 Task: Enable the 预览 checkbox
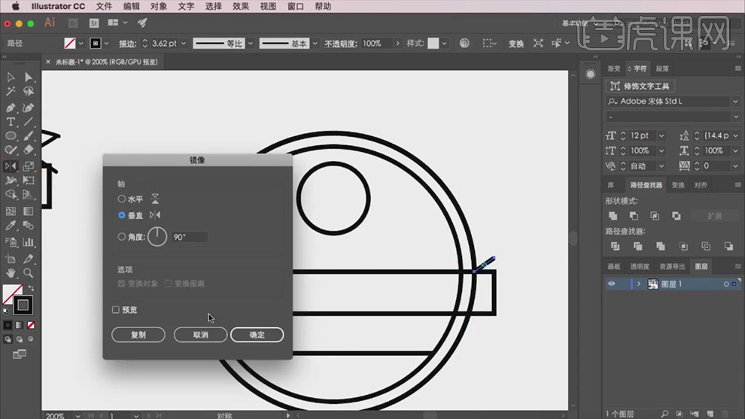pos(116,310)
